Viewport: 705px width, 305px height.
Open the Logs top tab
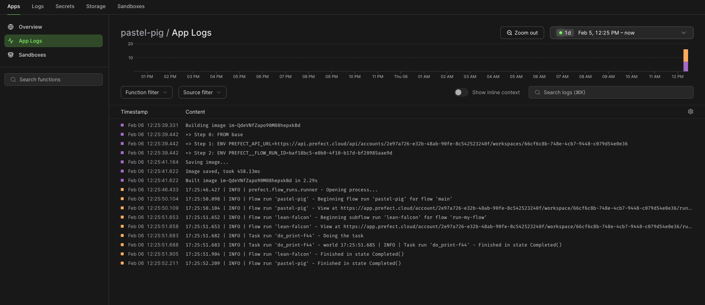pyautogui.click(x=38, y=6)
